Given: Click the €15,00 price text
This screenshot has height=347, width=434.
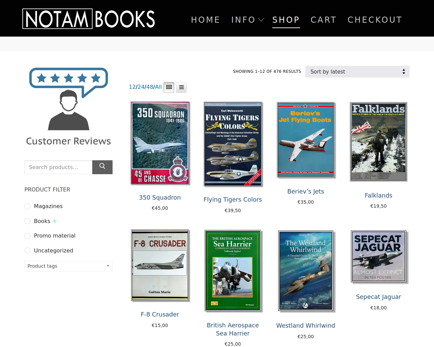Looking at the screenshot, I should [x=160, y=325].
